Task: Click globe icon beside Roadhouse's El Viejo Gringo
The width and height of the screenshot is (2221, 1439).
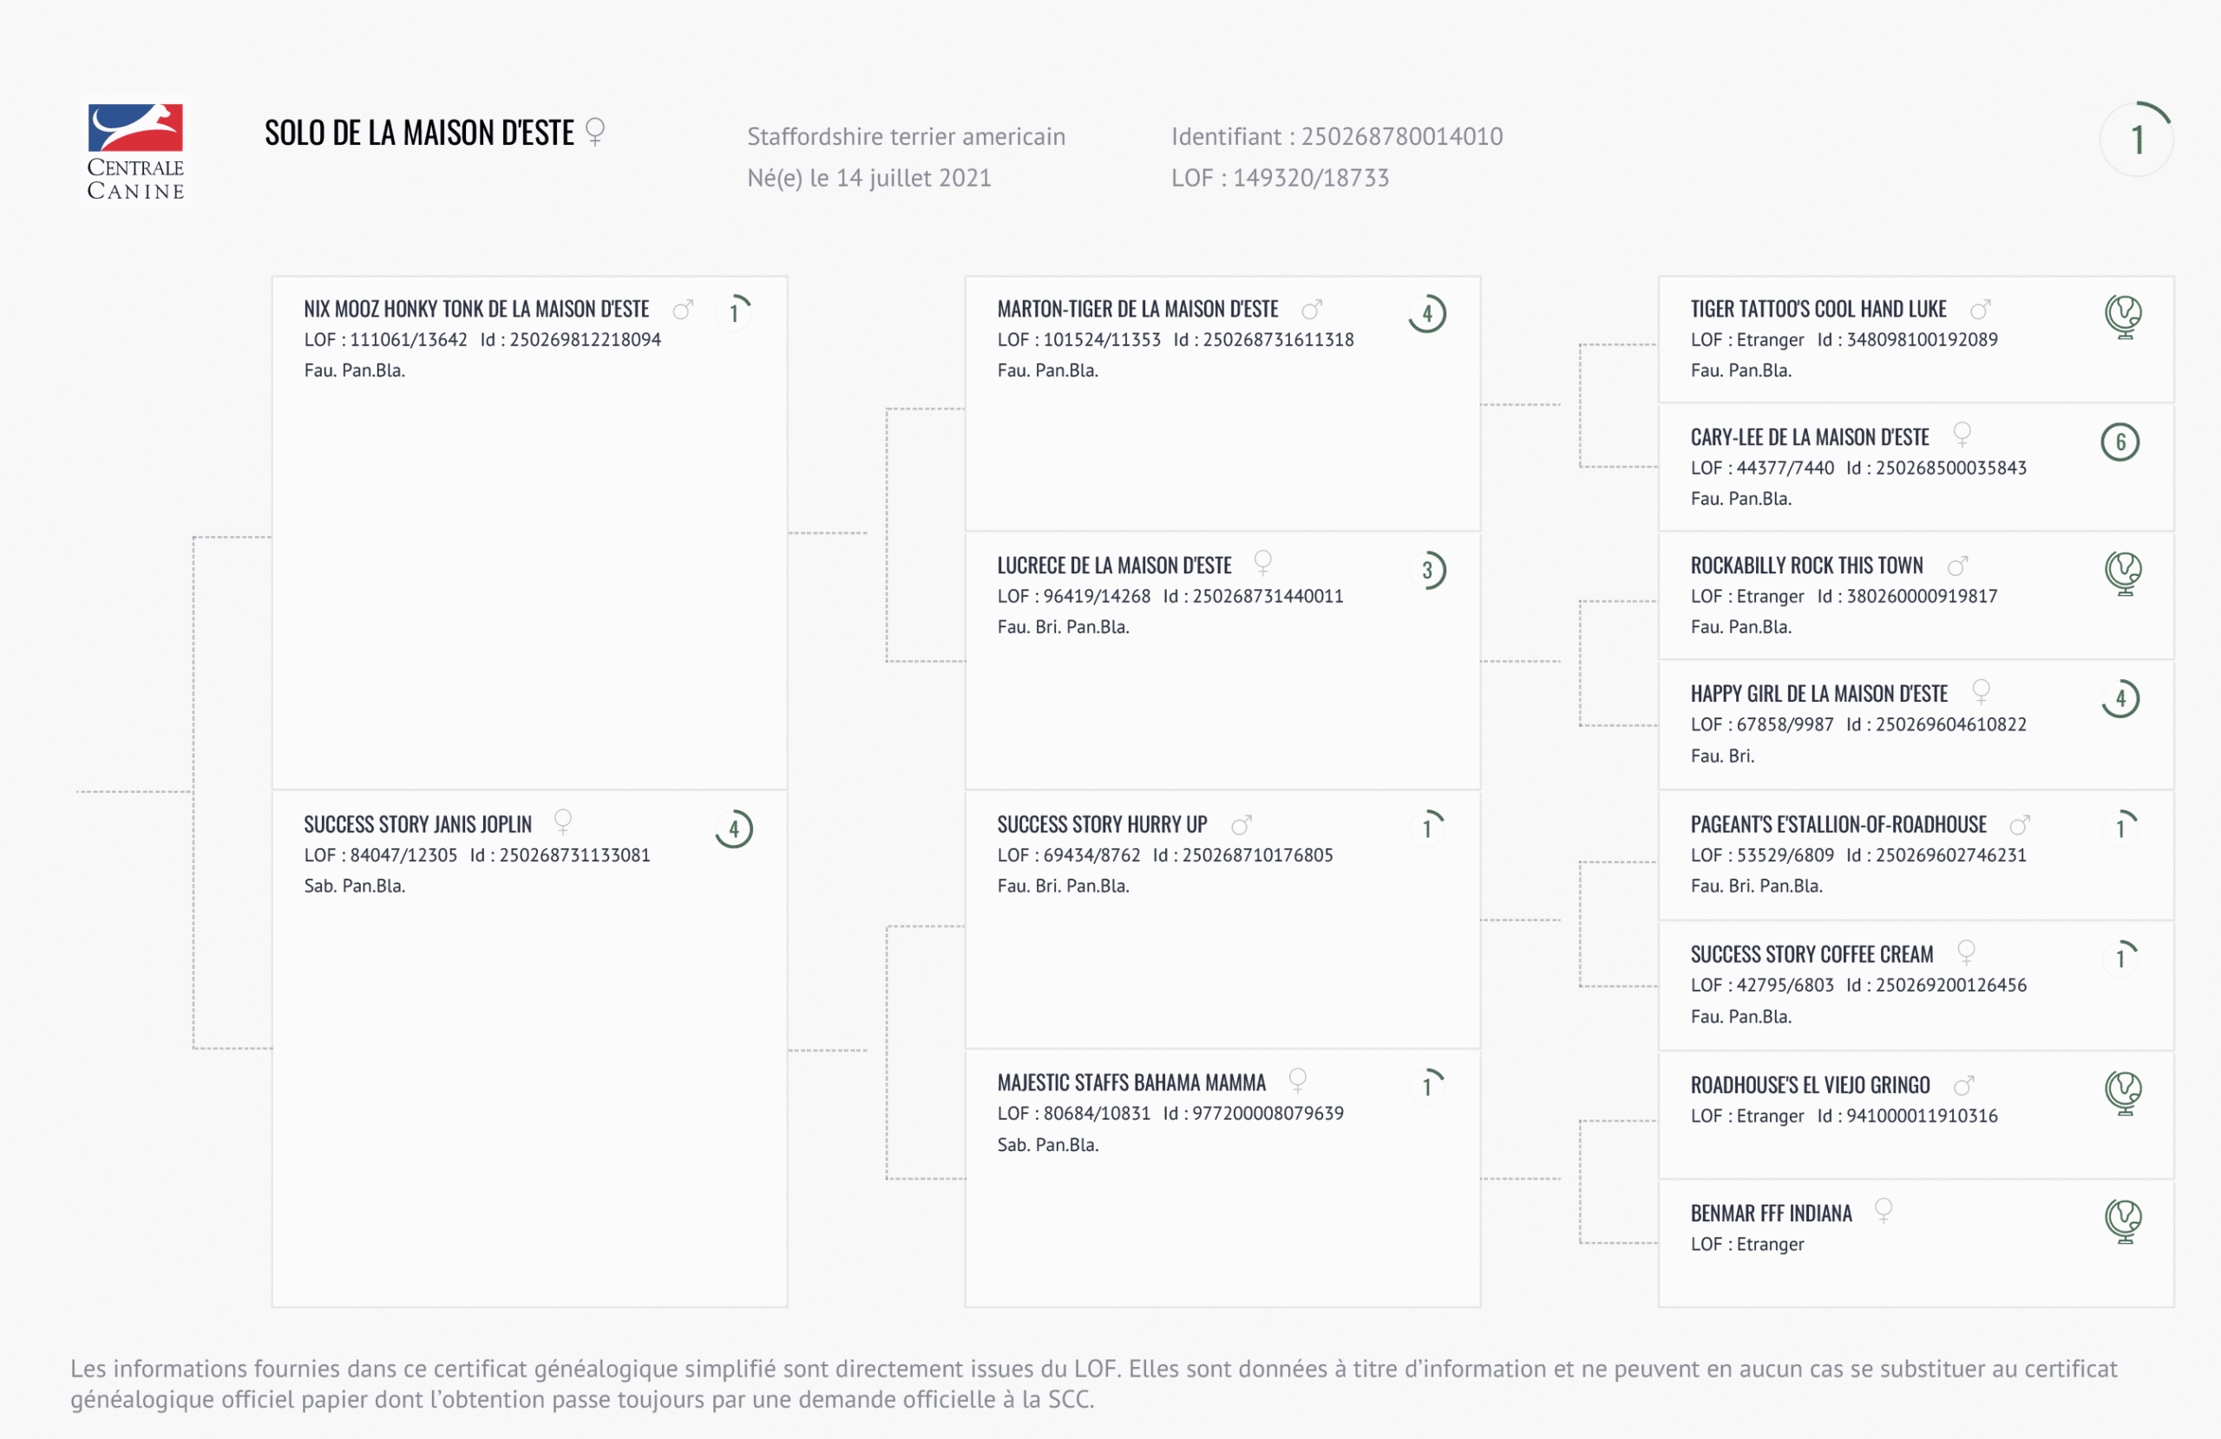Action: (2123, 1091)
